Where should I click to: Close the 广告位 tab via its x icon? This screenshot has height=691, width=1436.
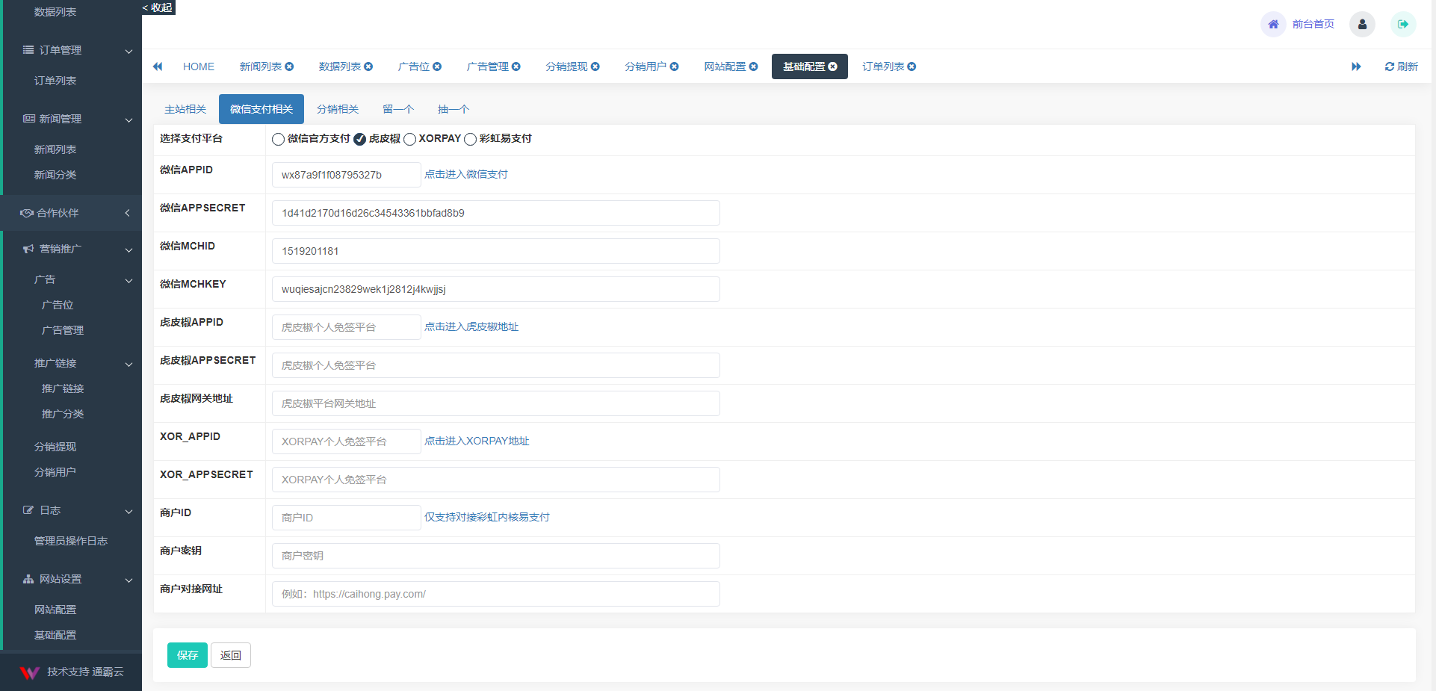437,66
